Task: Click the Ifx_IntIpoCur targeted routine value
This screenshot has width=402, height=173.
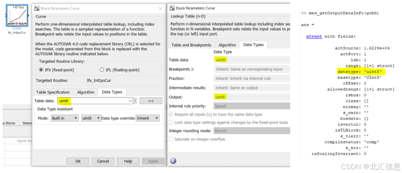Action: (99, 80)
